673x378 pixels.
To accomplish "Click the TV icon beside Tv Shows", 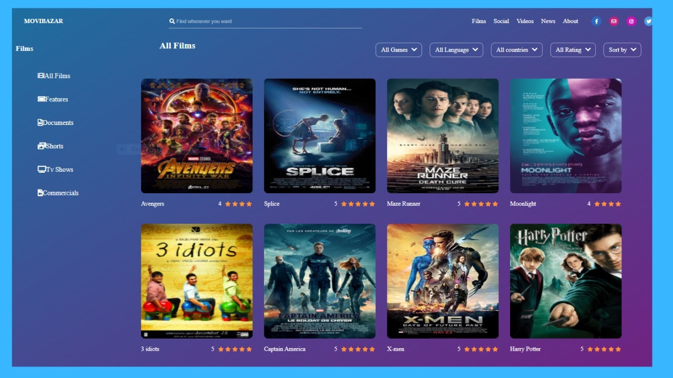I will click(x=42, y=169).
